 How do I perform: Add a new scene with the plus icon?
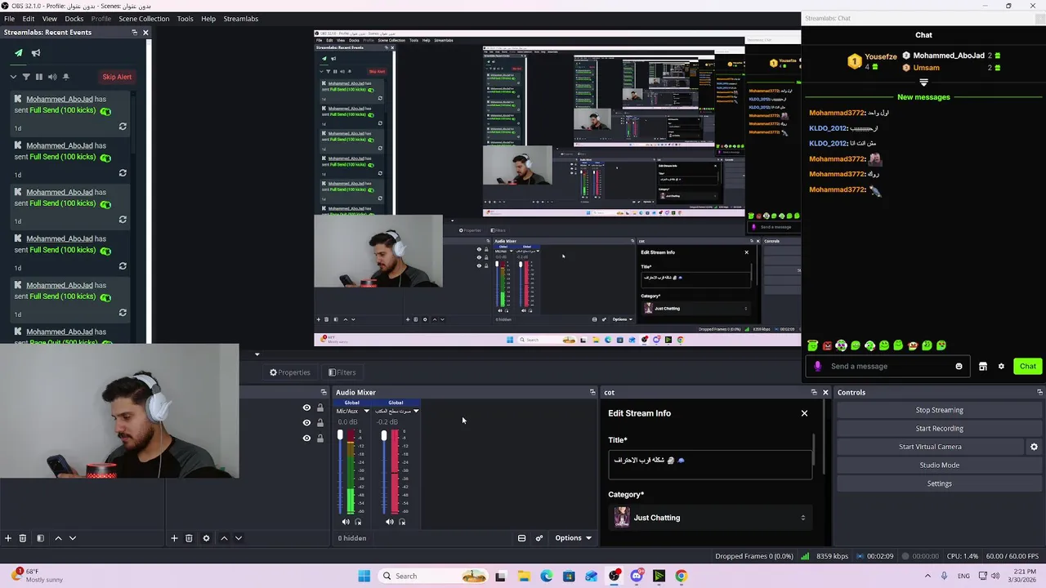click(8, 538)
